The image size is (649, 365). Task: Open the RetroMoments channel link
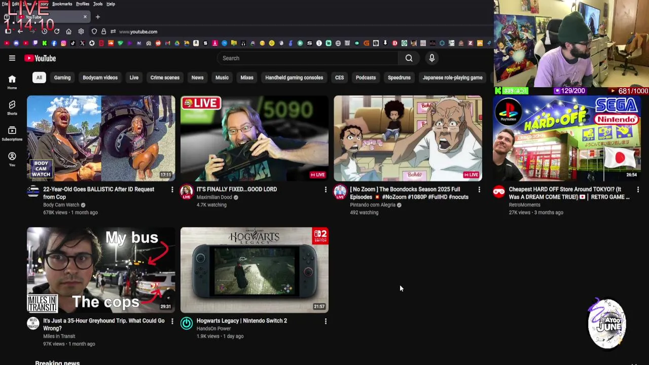coord(524,205)
